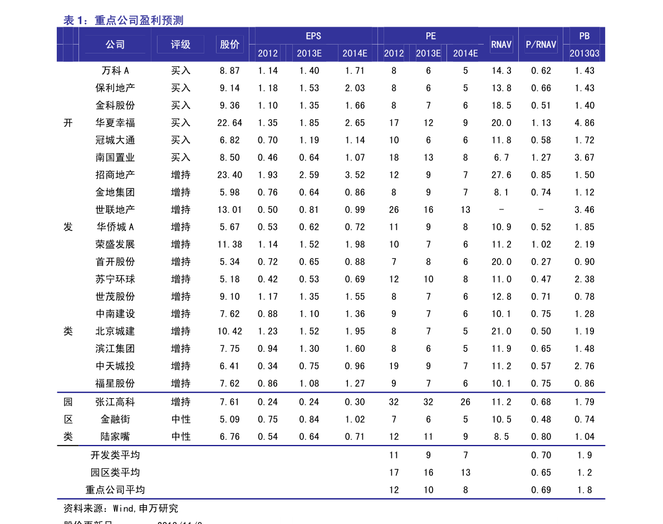The height and width of the screenshot is (524, 663).
Task: Select the 公司 column header
Action: [115, 45]
